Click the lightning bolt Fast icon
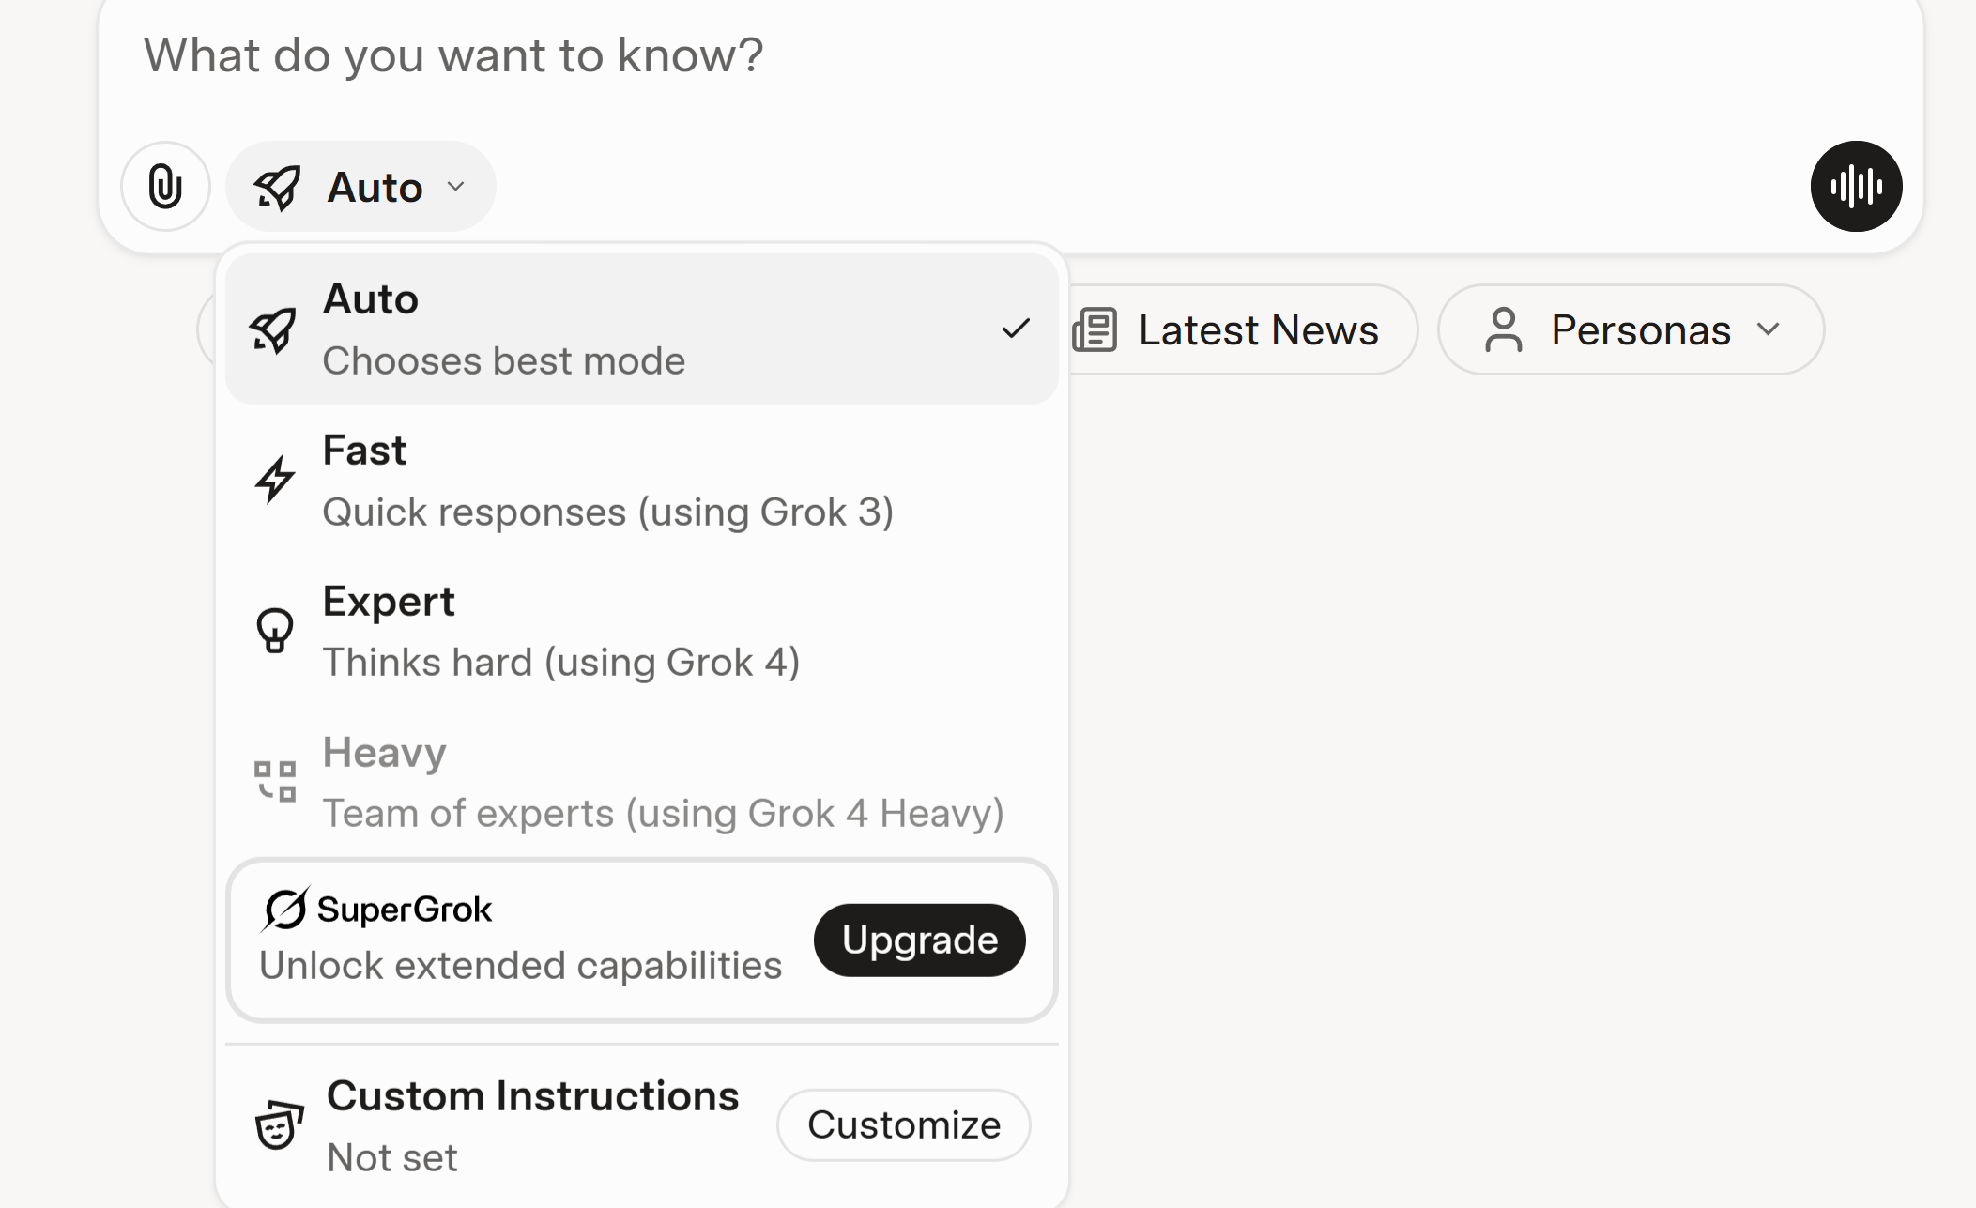The image size is (1976, 1208). point(275,480)
